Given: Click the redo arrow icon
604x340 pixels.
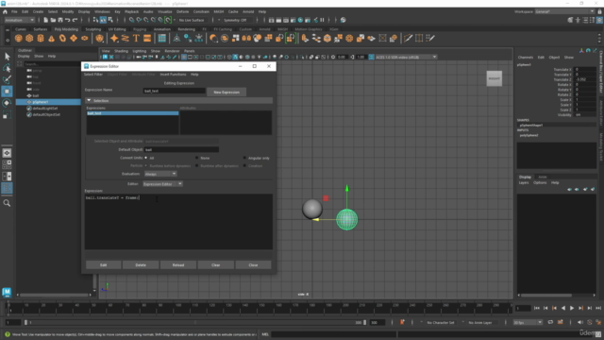Looking at the screenshot, I should coord(75,20).
